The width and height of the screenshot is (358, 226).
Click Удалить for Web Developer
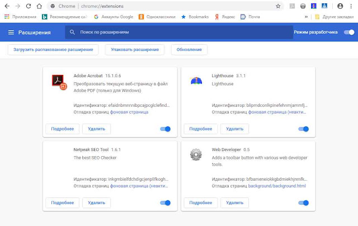(x=234, y=203)
